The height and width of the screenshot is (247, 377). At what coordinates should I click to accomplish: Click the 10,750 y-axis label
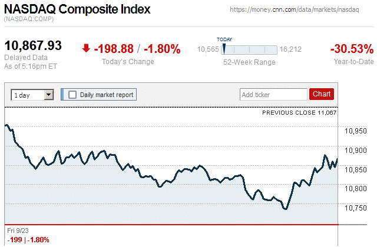(355, 208)
